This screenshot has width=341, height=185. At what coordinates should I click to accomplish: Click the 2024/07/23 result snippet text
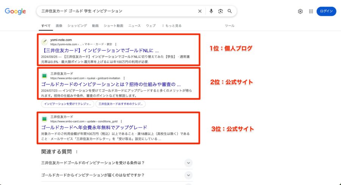pos(117,93)
